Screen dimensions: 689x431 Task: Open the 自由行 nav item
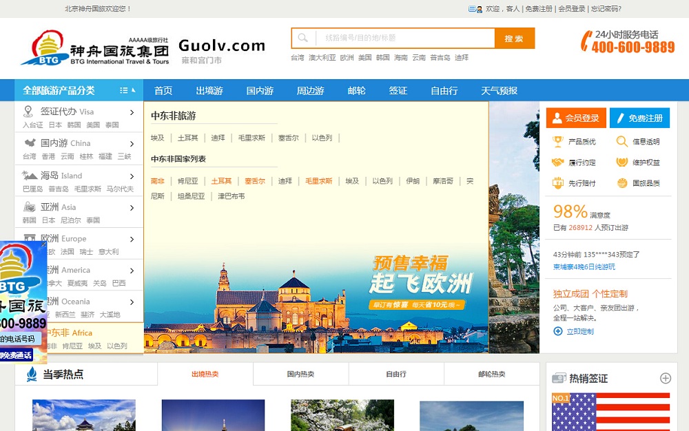[x=444, y=91]
